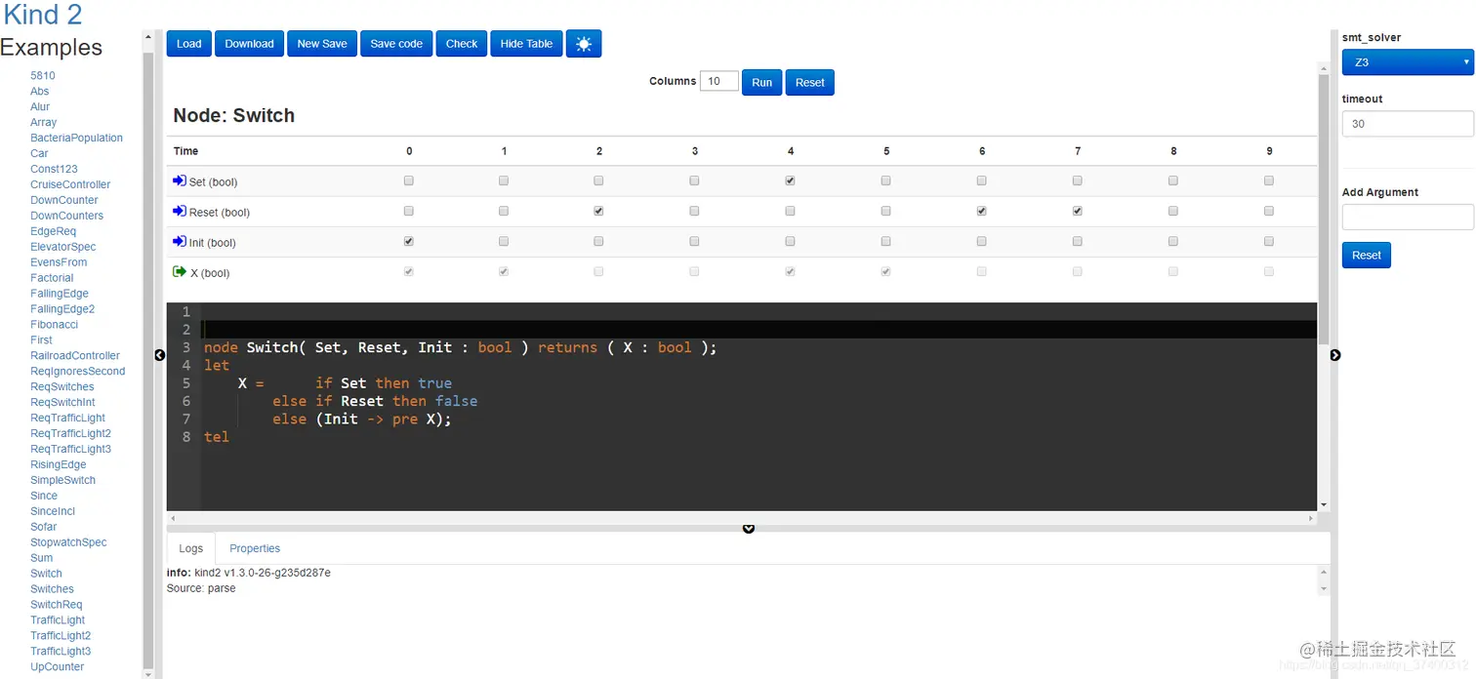Collapse the right settings panel arrow

(x=1335, y=355)
